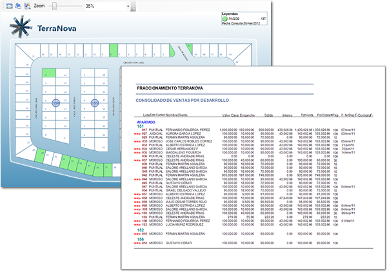Click JOSE CARLOS ROBLES CORTEZ client name
The height and width of the screenshot is (272, 387).
pos(189,141)
